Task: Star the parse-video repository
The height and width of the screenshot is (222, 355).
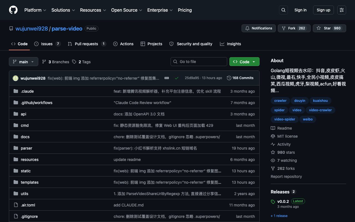Action: pyautogui.click(x=329, y=28)
